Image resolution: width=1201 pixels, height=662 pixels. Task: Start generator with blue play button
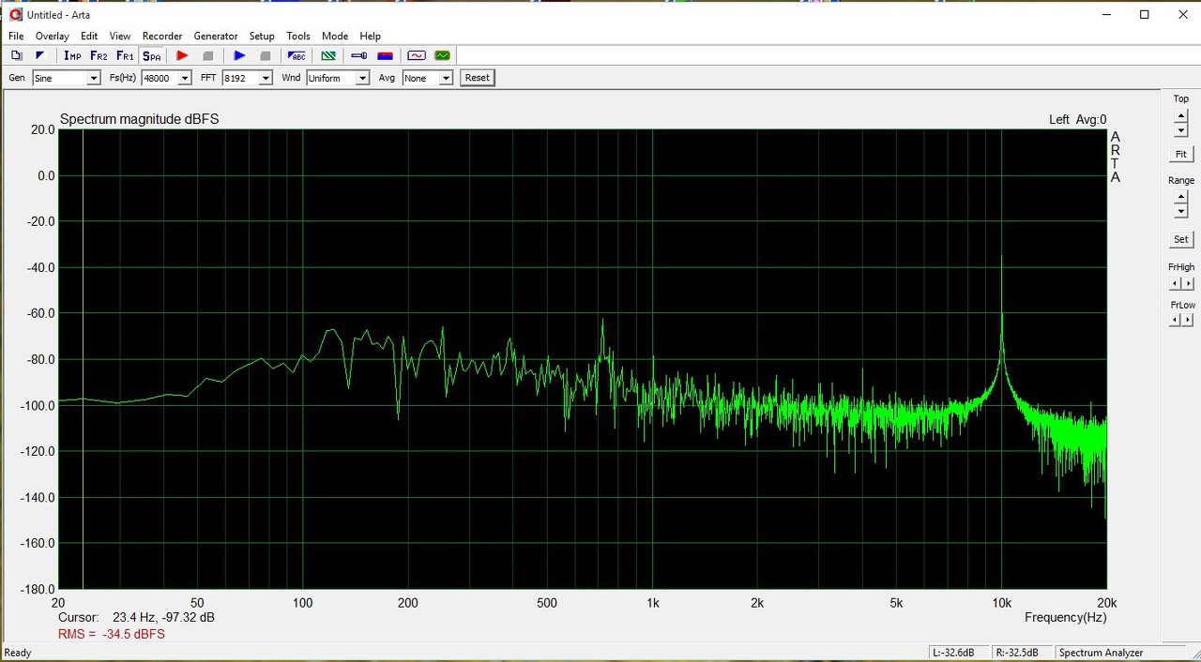pos(239,56)
